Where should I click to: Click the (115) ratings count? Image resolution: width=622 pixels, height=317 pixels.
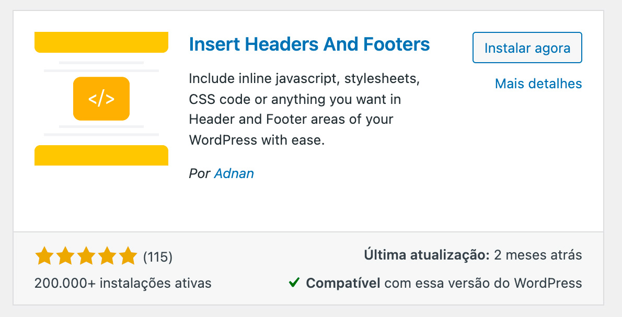[x=158, y=257]
